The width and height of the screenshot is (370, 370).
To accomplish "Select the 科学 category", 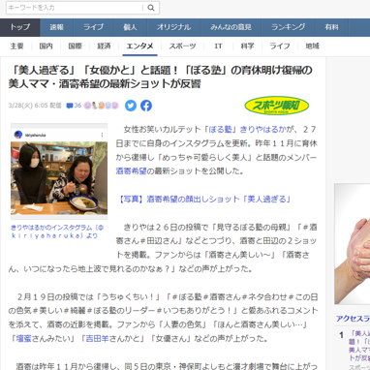I will 247,46.
